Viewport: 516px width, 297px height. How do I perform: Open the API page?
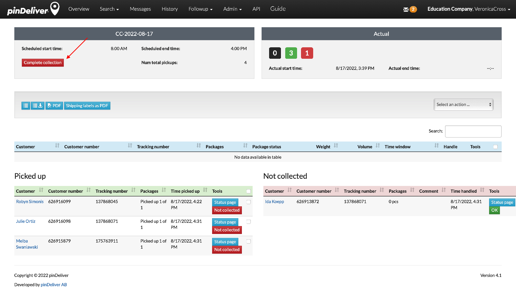(256, 9)
